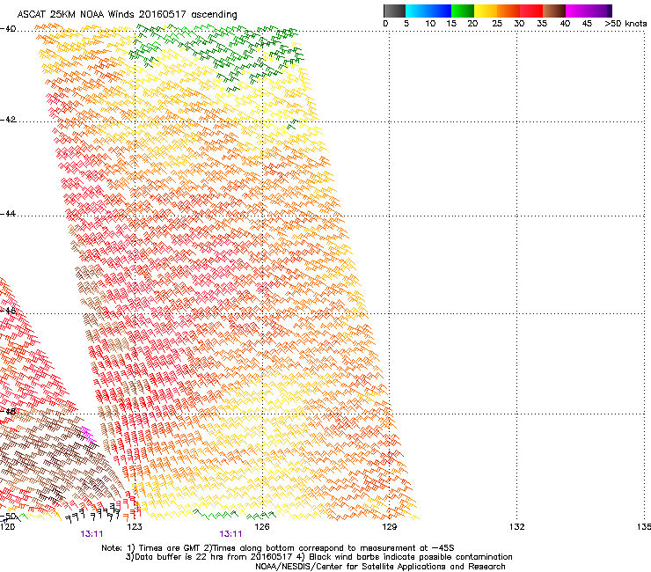The width and height of the screenshot is (651, 572).
Task: Click the NOAA/NESDIS credit line
Action: point(380,567)
